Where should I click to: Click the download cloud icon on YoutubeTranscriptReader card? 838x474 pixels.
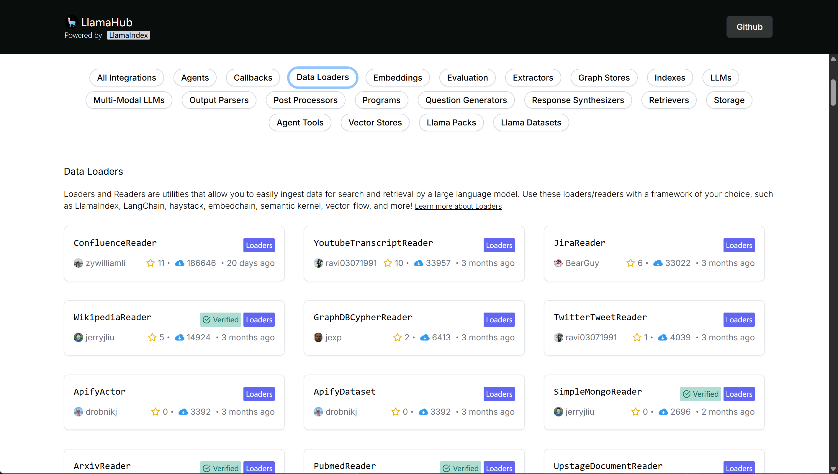tap(418, 263)
